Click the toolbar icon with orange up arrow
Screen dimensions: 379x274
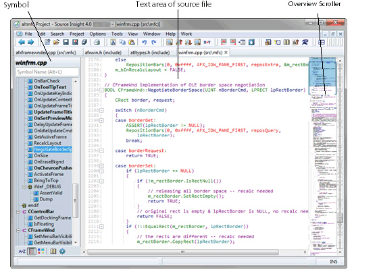(179, 43)
